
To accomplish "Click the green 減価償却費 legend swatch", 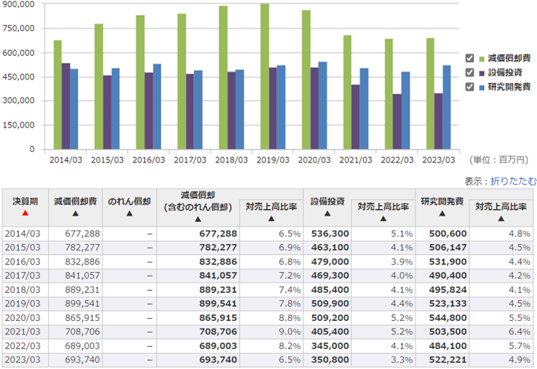I will 482,58.
